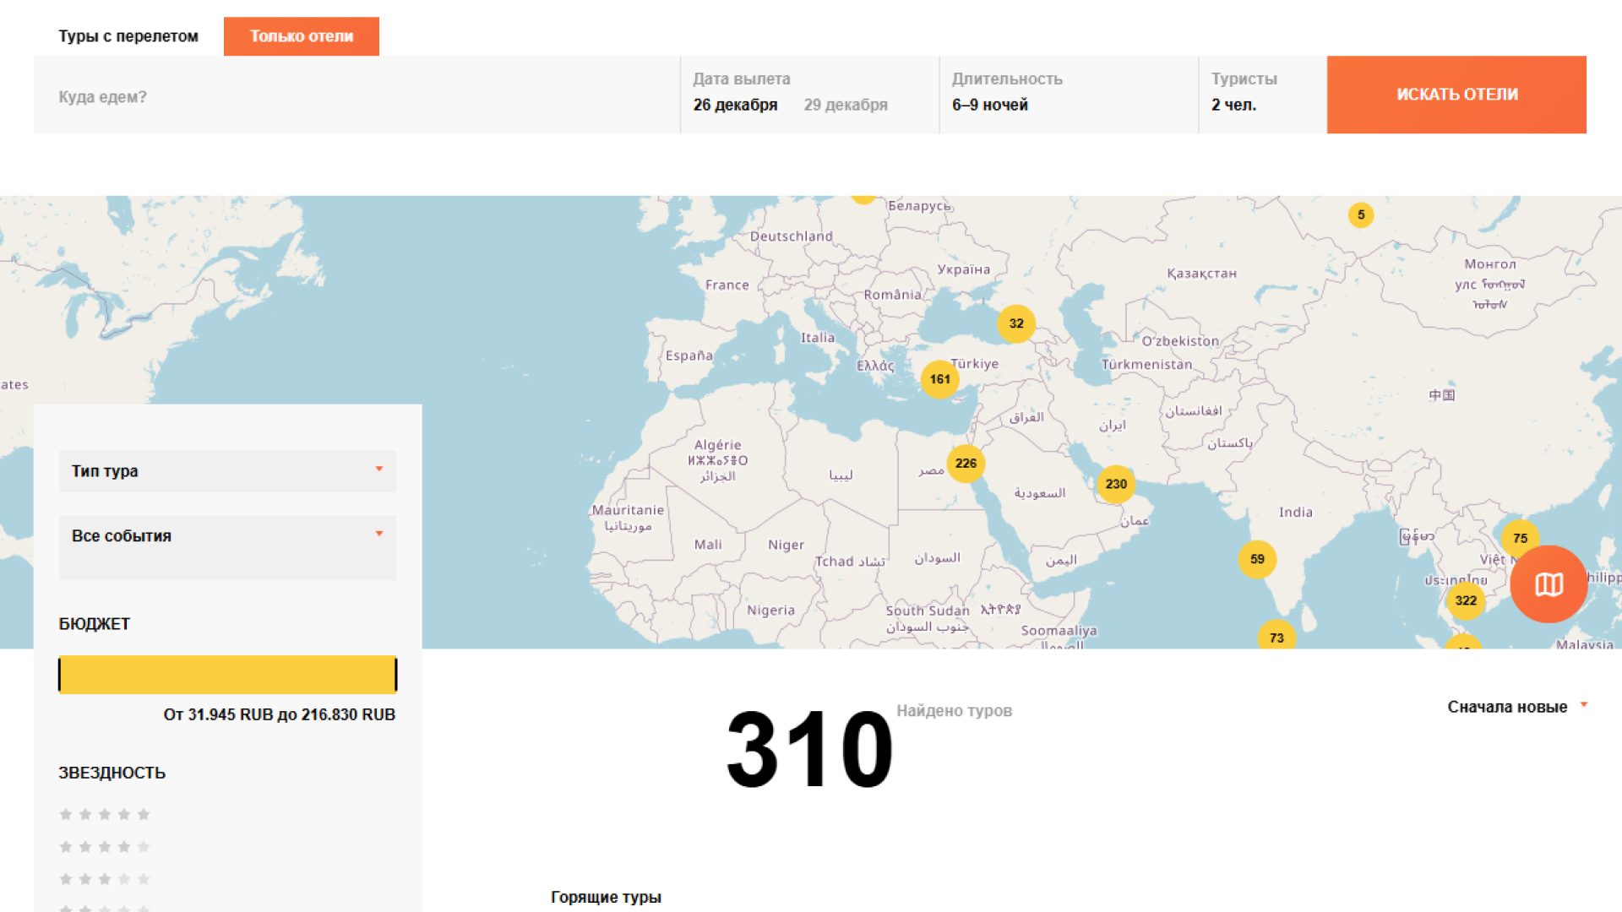
Task: Expand the Тип тура dropdown
Action: click(227, 471)
